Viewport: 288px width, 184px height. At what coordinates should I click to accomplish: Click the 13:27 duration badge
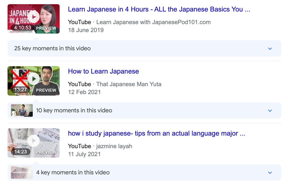click(20, 90)
